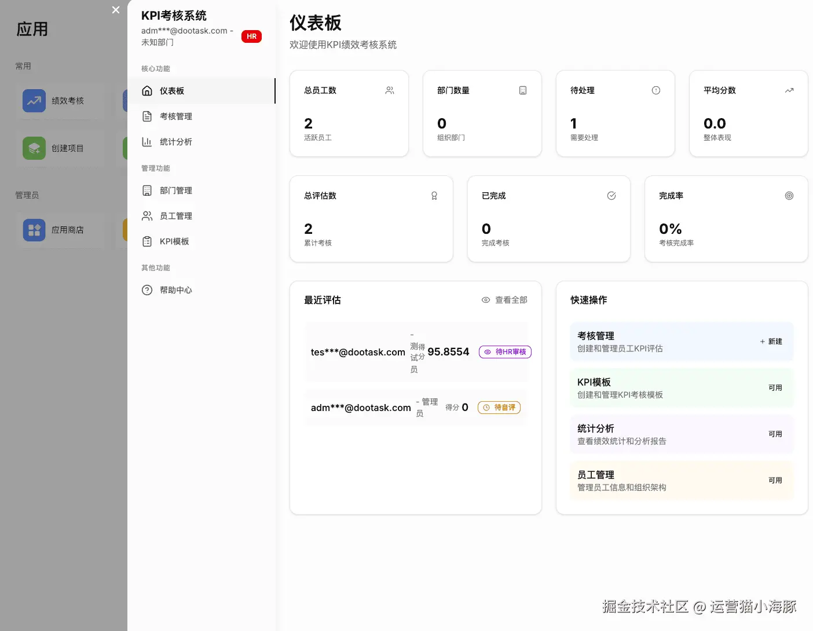Screen dimensions: 813x631
Task: Open the tes***@dootask.com evaluation row
Action: coord(417,352)
